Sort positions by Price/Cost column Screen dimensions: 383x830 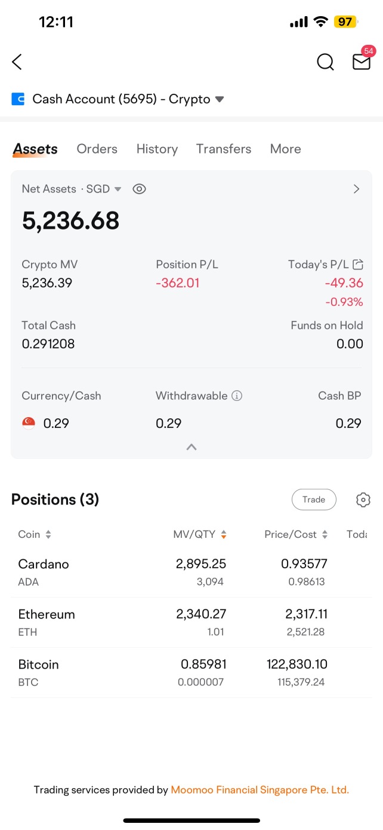296,534
